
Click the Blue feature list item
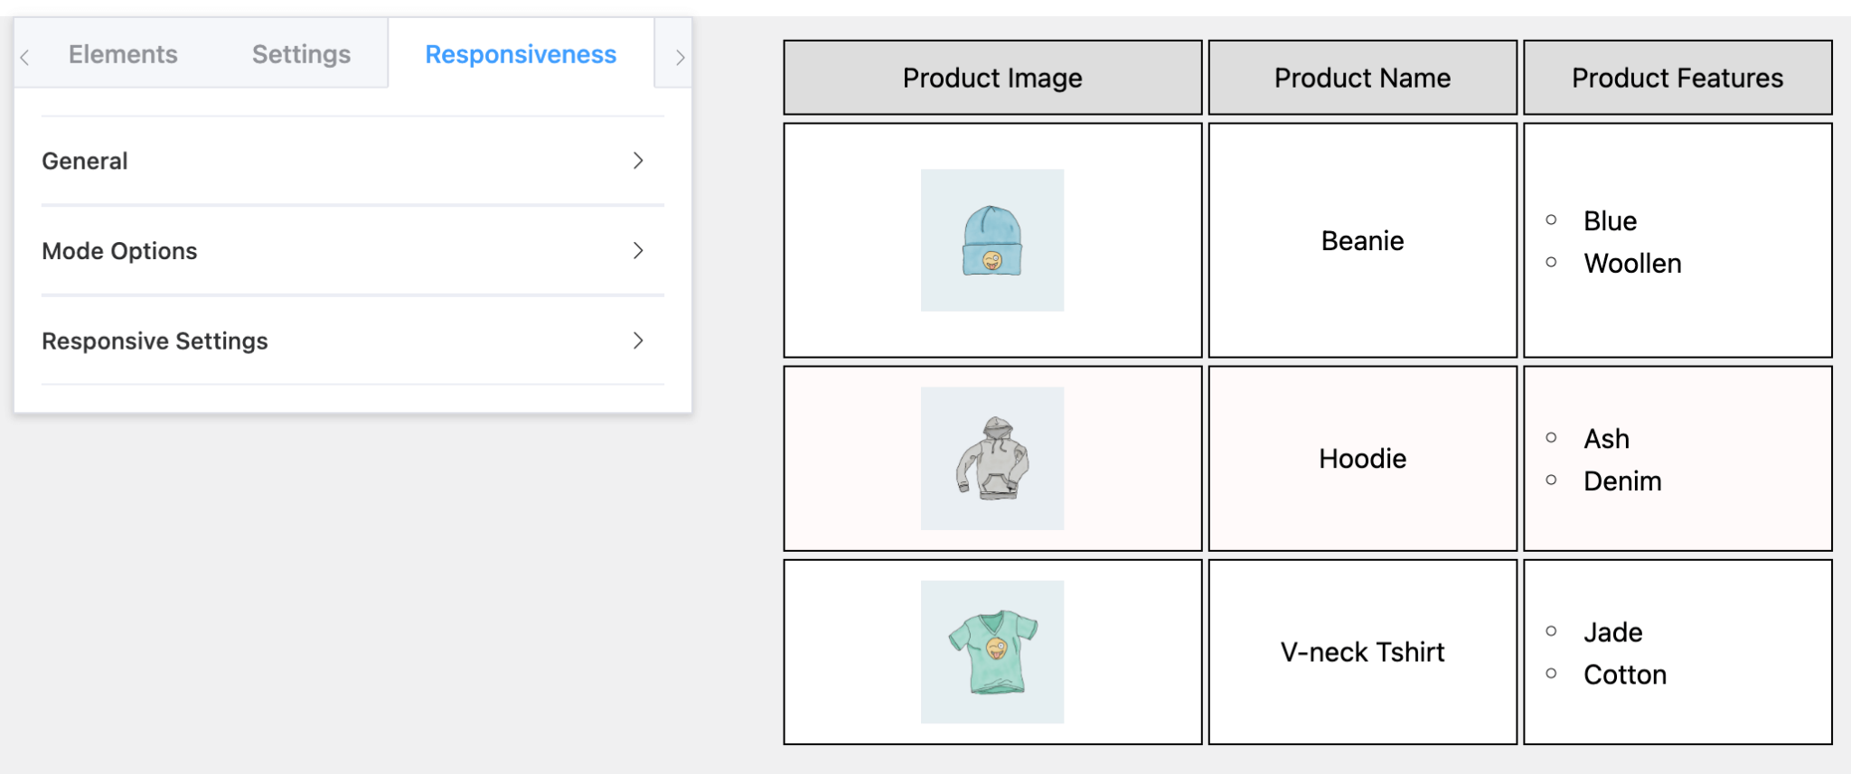pyautogui.click(x=1609, y=221)
